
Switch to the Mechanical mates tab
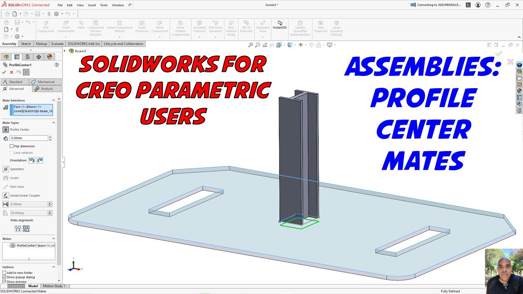pos(46,82)
